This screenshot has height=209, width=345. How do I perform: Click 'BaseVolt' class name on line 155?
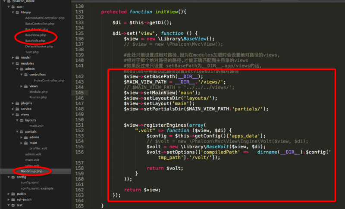(x=217, y=147)
